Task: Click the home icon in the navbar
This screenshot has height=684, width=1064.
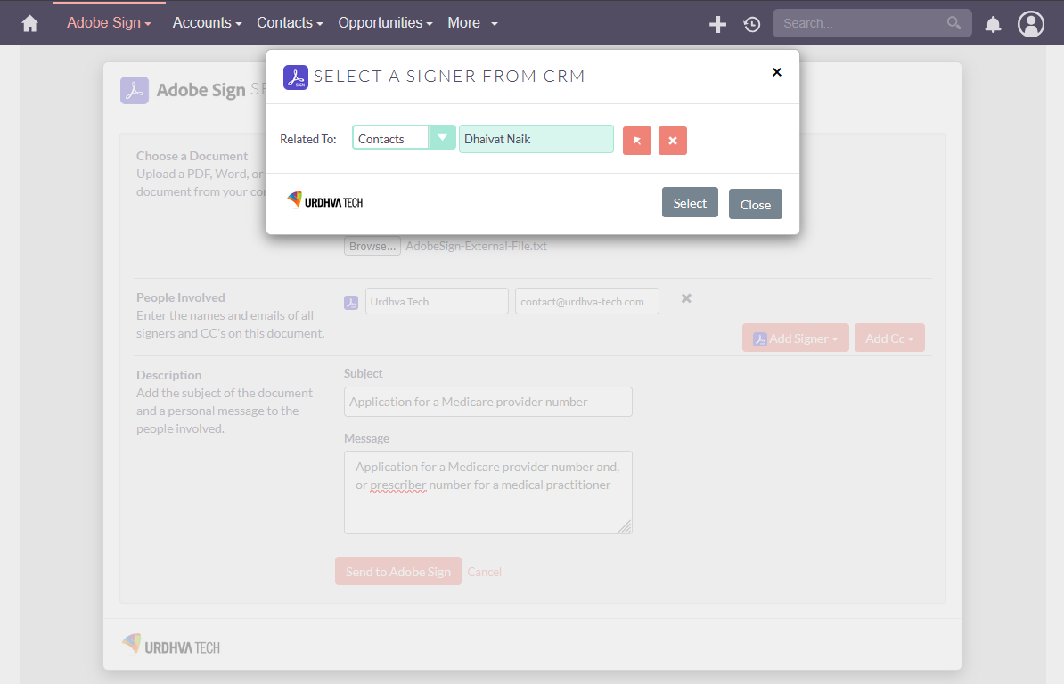Action: click(29, 22)
